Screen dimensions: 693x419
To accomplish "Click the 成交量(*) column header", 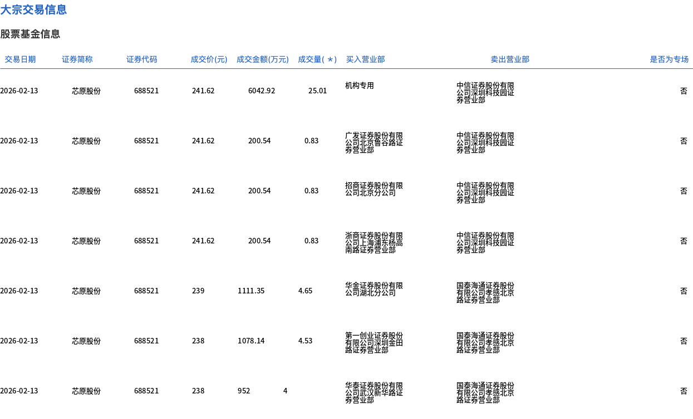I will click(x=317, y=59).
